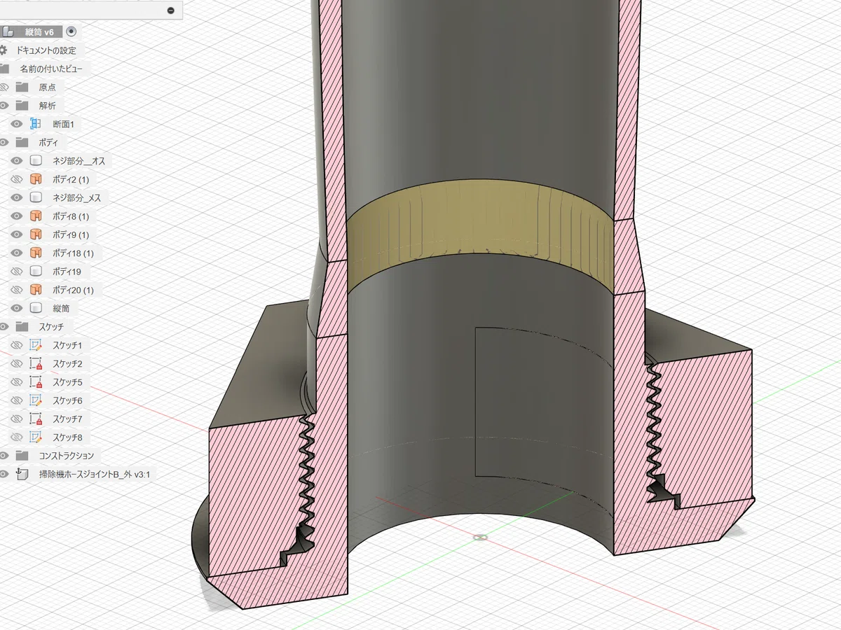Select the コンストラクション label
The image size is (841, 630).
[66, 456]
